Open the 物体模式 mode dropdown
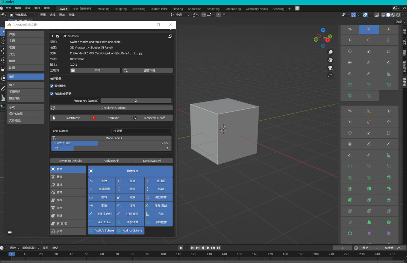 pos(23,15)
